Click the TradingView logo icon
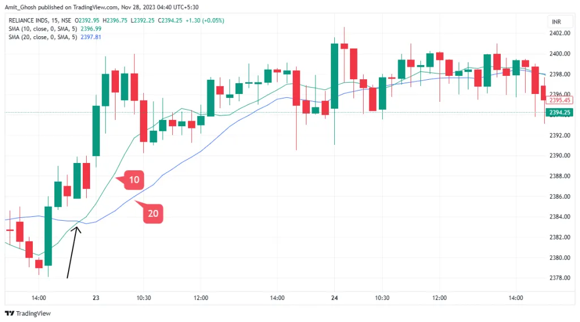580x322 pixels. pos(10,313)
